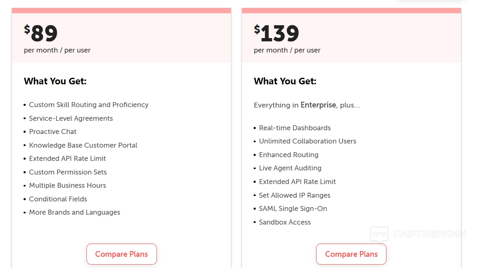Viewport: 487px width, 268px height.
Task: Click Compare Plans under the $89 plan
Action: coord(121,254)
